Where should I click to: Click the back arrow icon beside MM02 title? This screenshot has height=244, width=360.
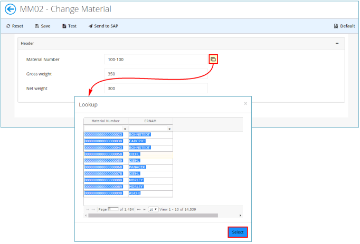11,9
